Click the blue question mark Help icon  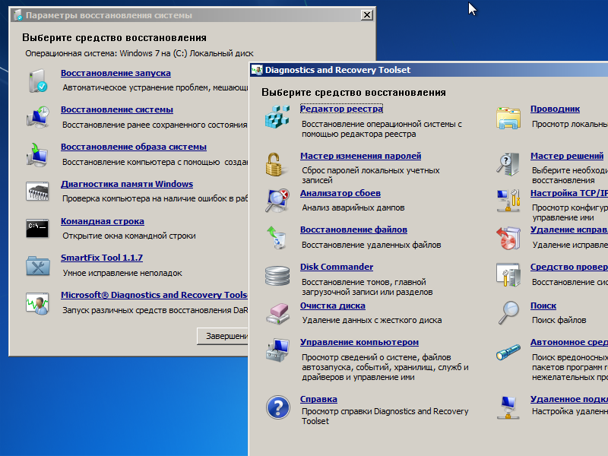(x=278, y=407)
